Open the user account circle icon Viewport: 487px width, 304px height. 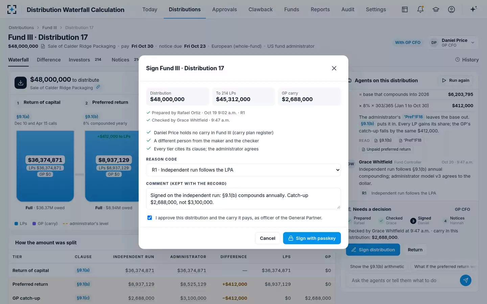click(x=451, y=9)
